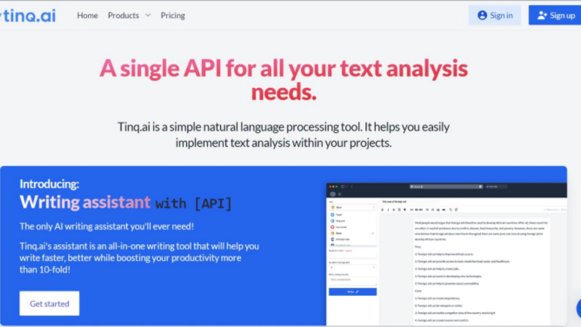Select the strikethrough icon in the toolbar
The width and height of the screenshot is (581, 327).
click(x=394, y=209)
